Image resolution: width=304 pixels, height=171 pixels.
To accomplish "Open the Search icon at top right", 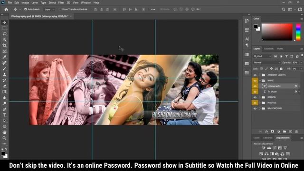I will coord(283,9).
